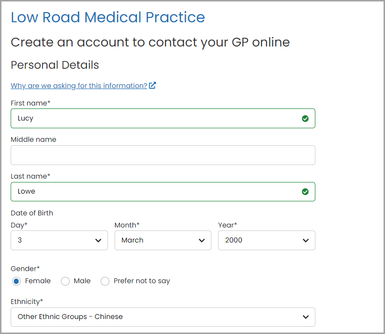The width and height of the screenshot is (385, 334).
Task: Open 'Why are we asking for this information?' link
Action: 79,86
